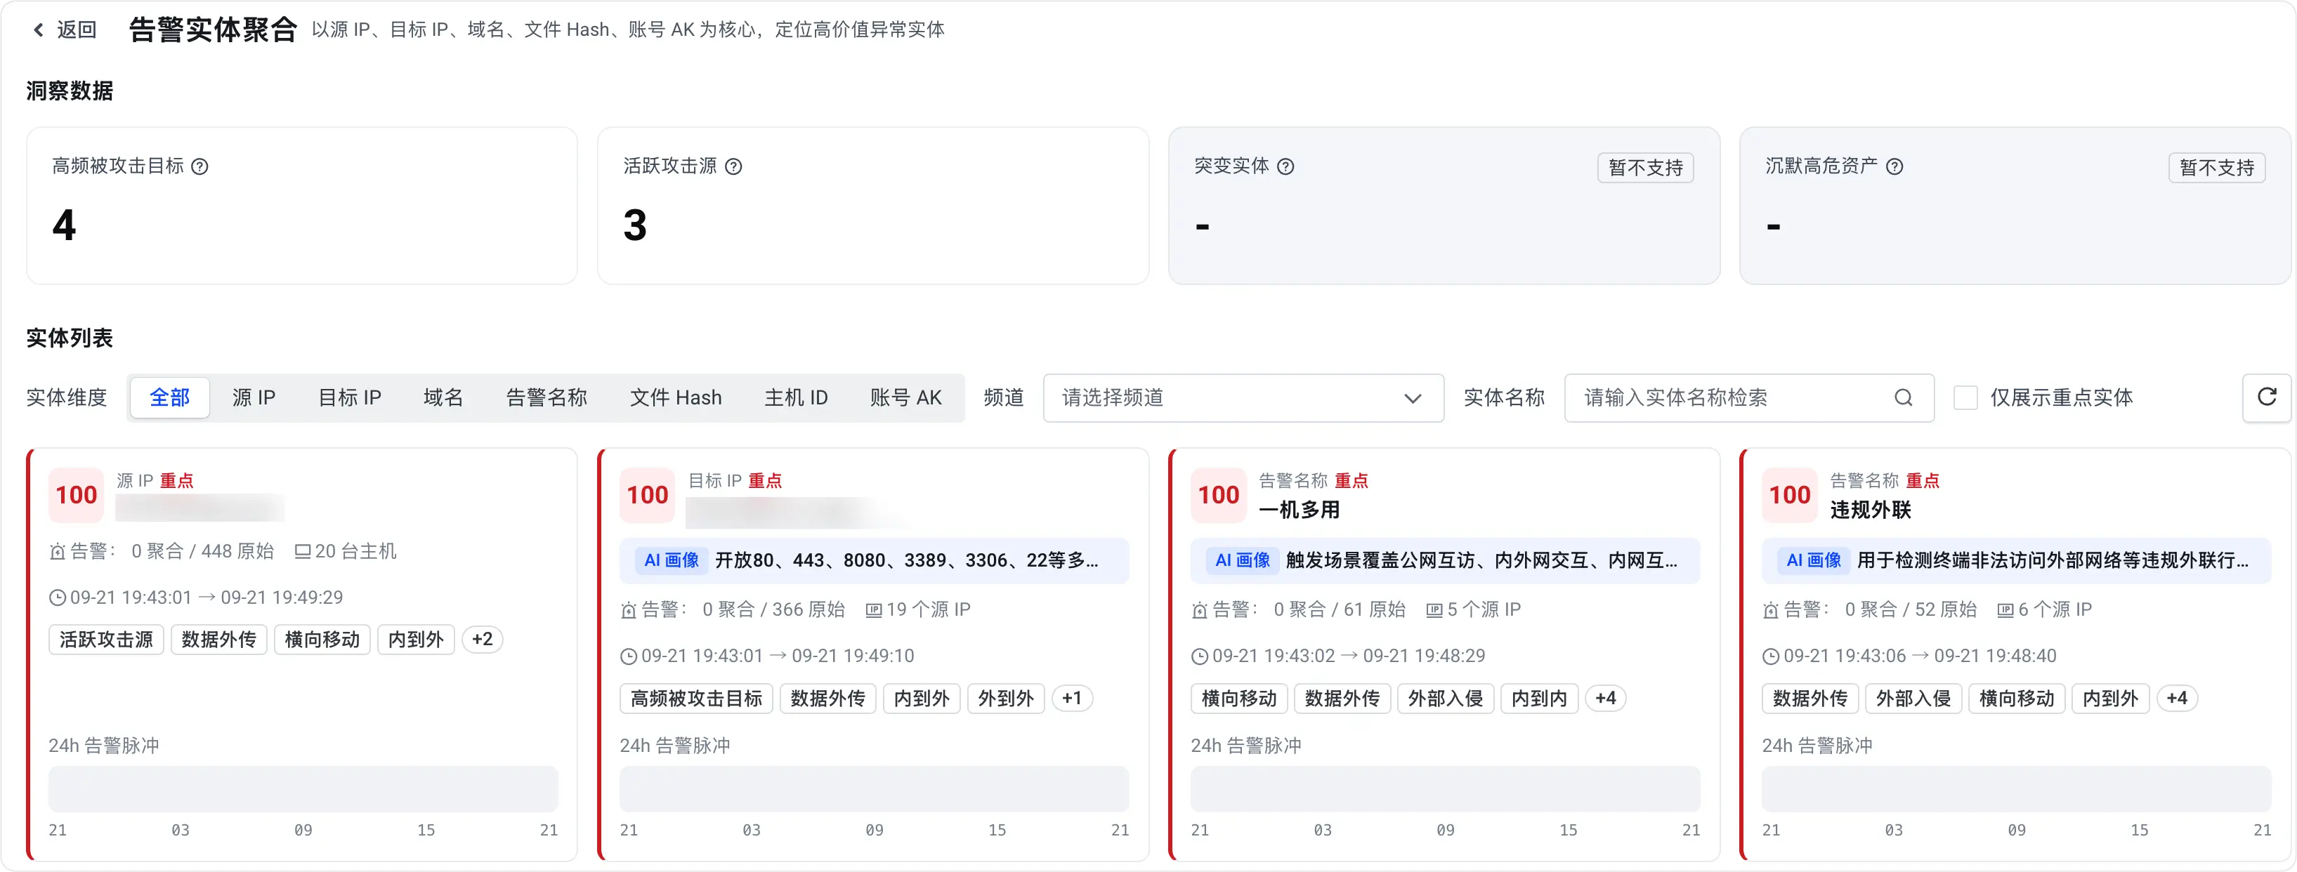The width and height of the screenshot is (2297, 872).
Task: Select the 全部 dimension tab
Action: click(x=169, y=397)
